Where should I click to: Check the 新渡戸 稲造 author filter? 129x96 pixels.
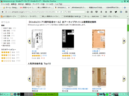[2, 28]
